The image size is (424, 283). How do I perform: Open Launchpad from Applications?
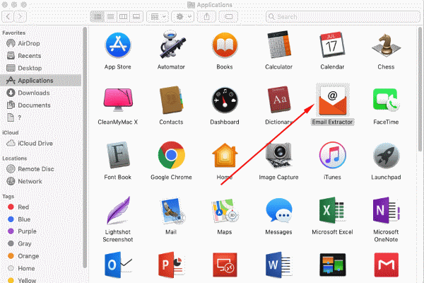(x=386, y=156)
